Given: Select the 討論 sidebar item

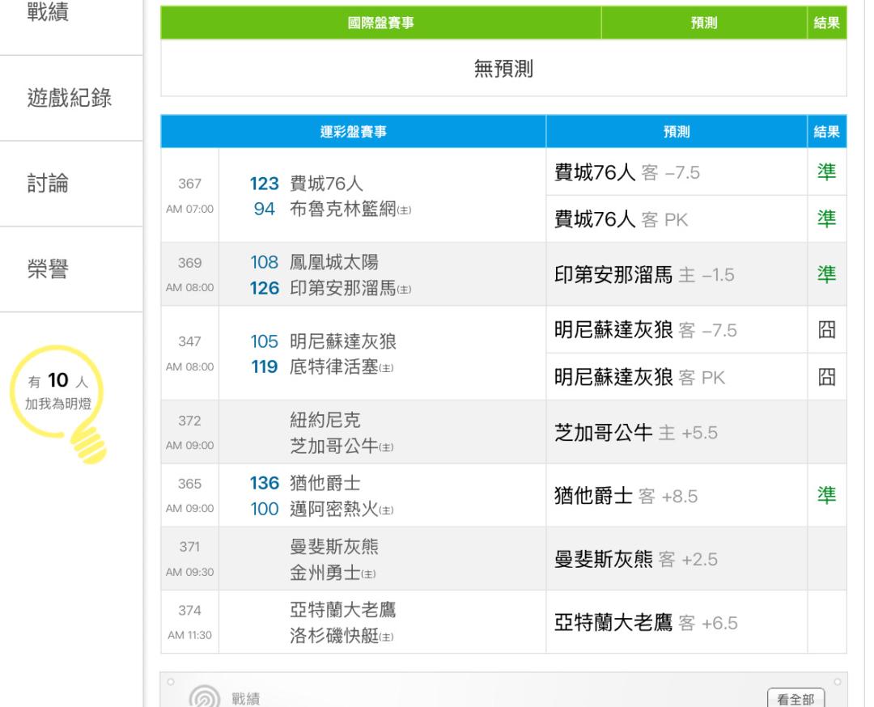Looking at the screenshot, I should pyautogui.click(x=48, y=184).
